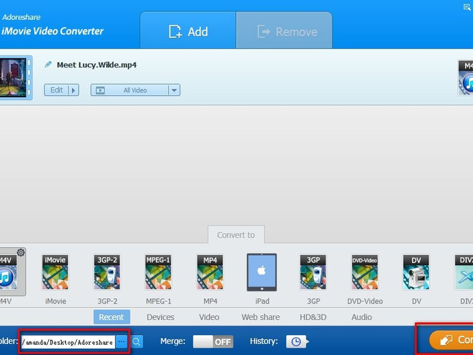Viewport: 473px width, 355px height.
Task: Click the magnifier open-folder icon
Action: (x=136, y=342)
